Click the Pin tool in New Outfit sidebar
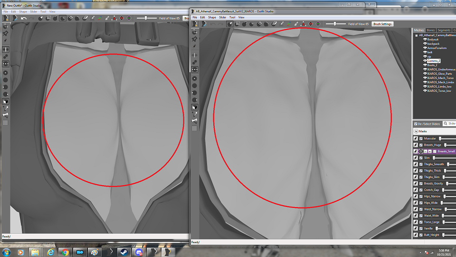The width and height of the screenshot is (456, 257). tap(5, 33)
